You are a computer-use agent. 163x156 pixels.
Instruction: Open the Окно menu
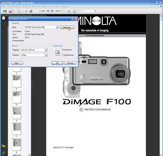tap(57, 6)
